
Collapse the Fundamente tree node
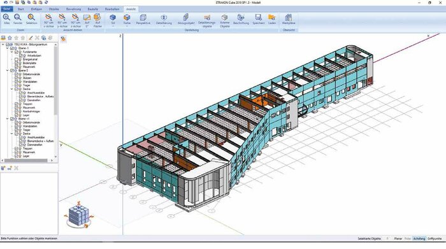point(12,52)
